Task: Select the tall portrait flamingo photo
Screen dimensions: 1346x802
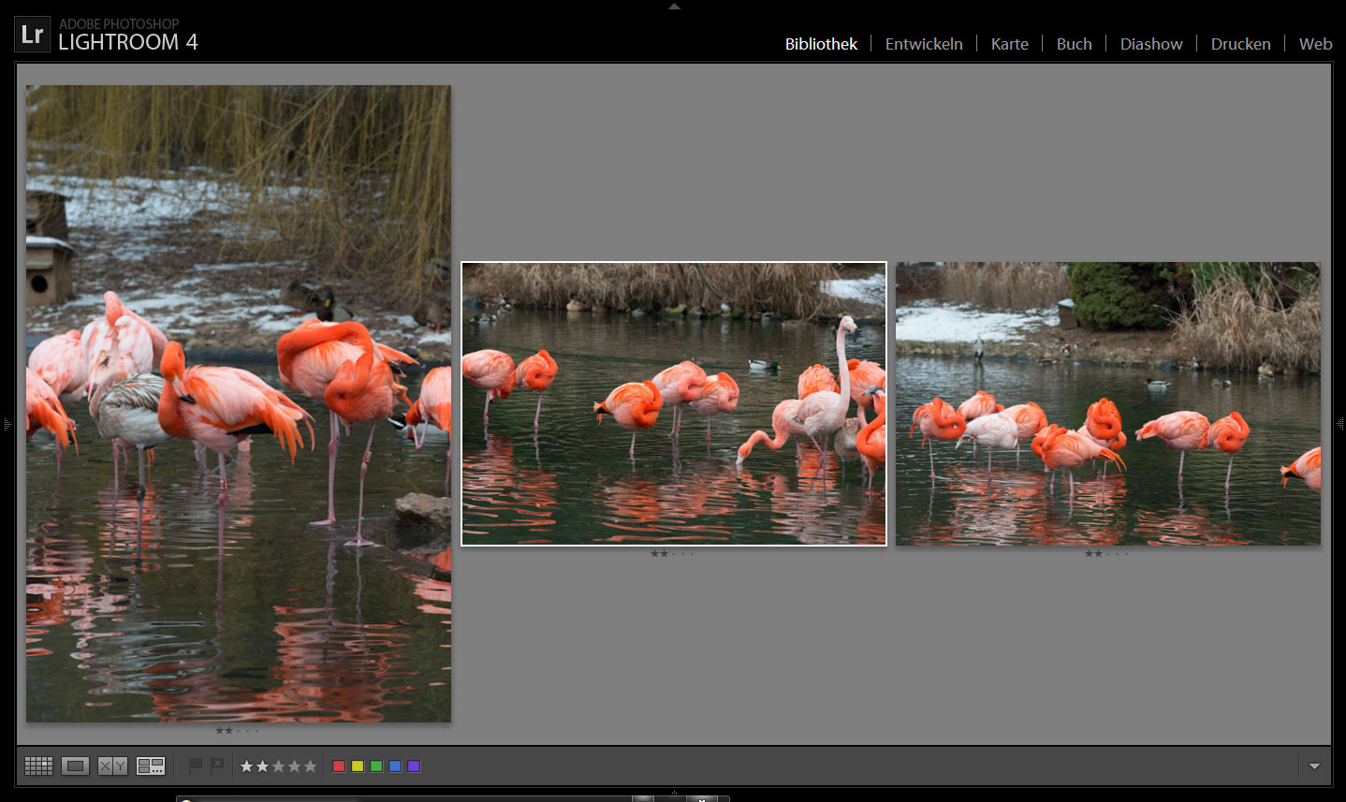Action: [239, 403]
